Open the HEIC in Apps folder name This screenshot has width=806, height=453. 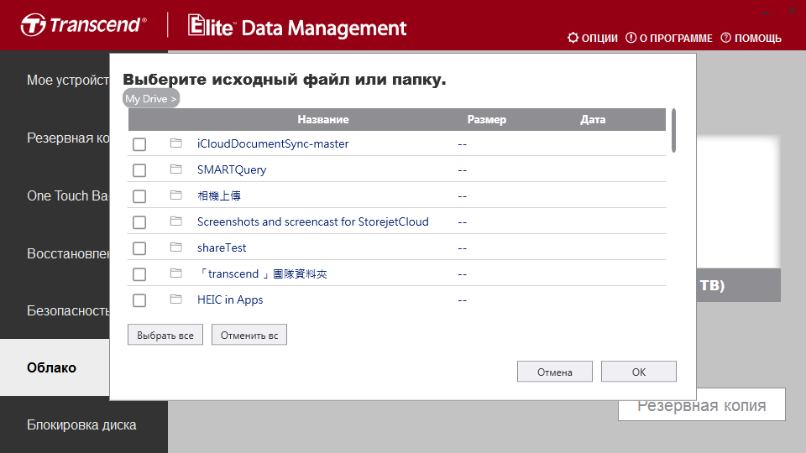pyautogui.click(x=230, y=299)
